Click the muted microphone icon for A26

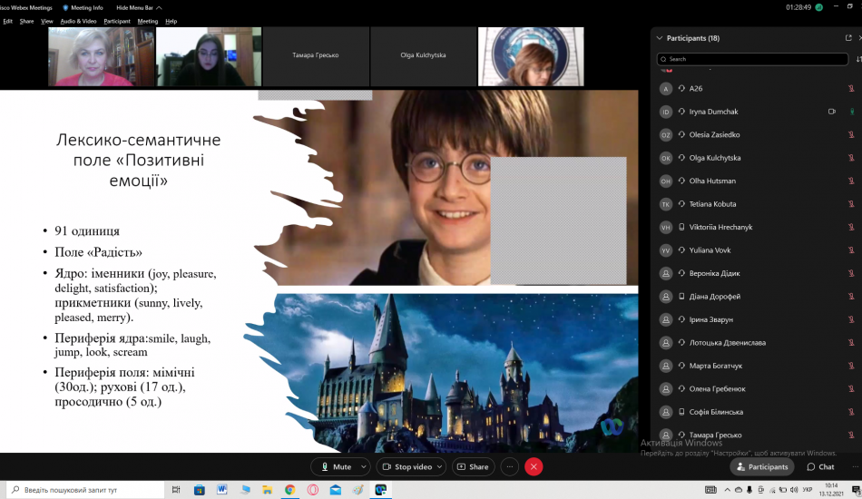coord(851,89)
